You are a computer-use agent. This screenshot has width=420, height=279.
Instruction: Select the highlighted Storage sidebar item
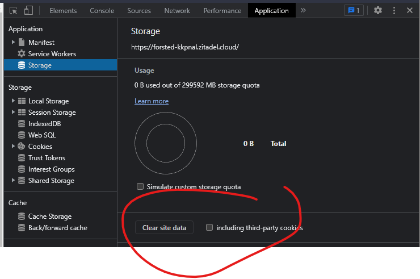pos(61,65)
